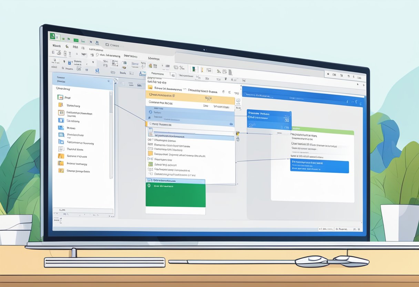Select the orange flame icon in the sidebar list
The height and width of the screenshot is (287, 419).
61,156
